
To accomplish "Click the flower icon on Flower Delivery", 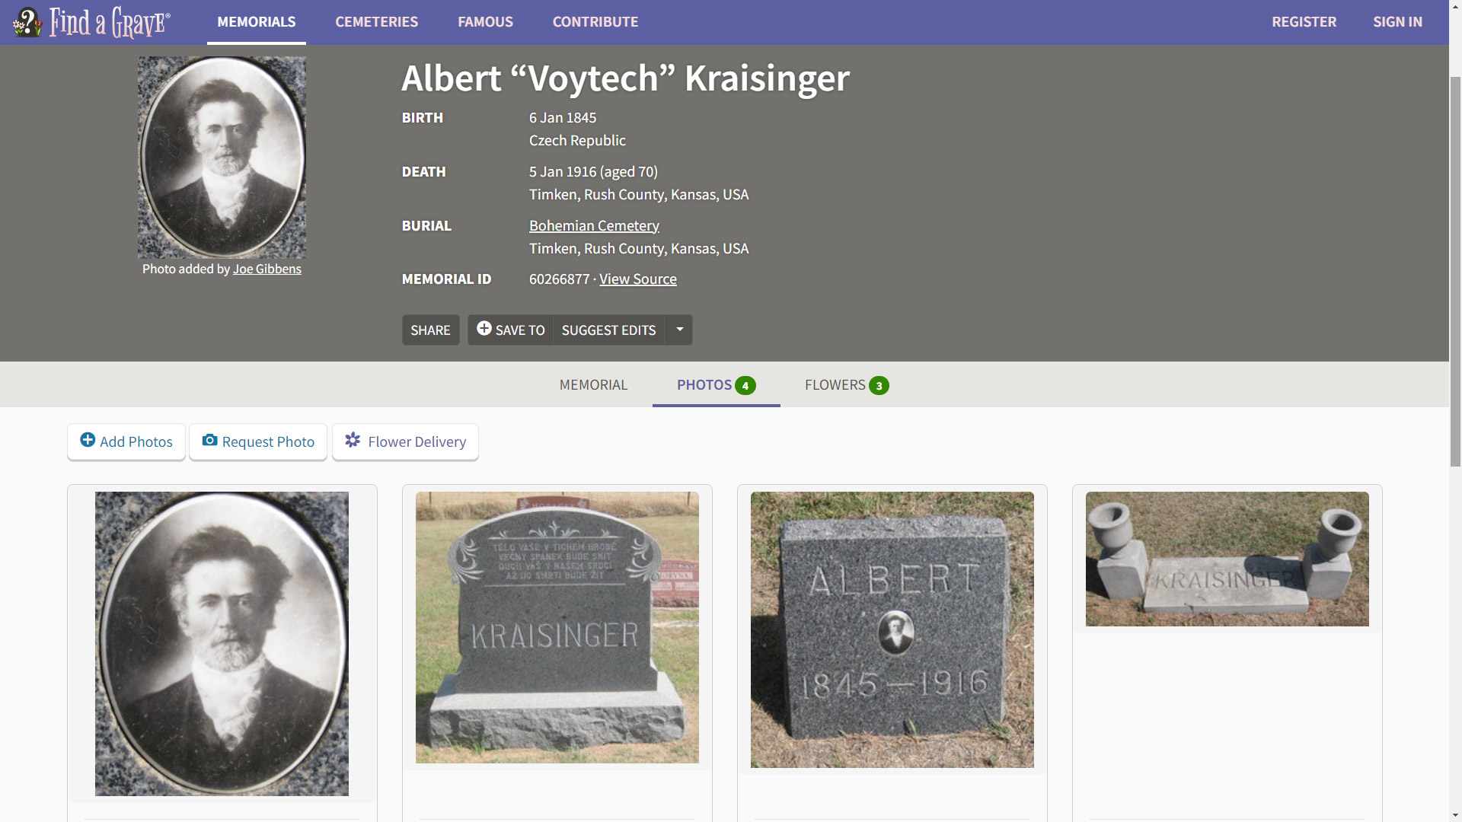I will pyautogui.click(x=353, y=440).
